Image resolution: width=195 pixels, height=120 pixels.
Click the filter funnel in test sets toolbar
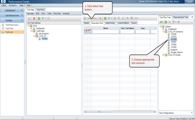pos(42,18)
